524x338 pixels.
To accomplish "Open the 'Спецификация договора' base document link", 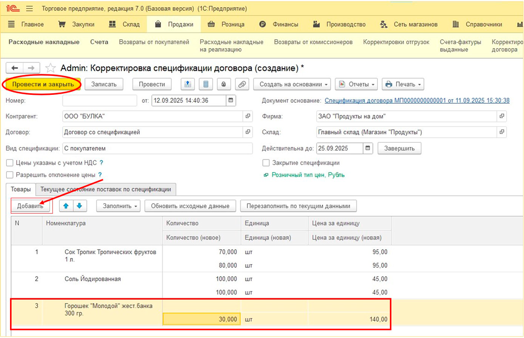I will [417, 101].
